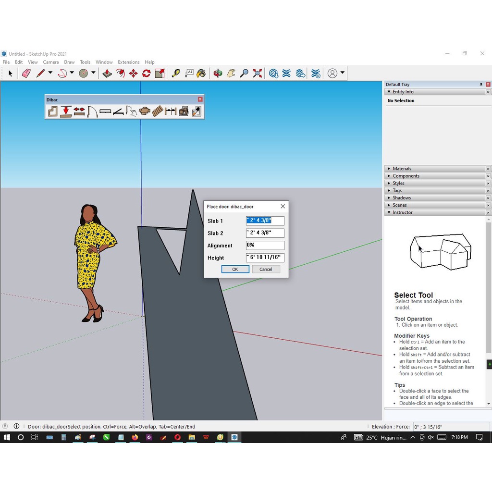Open the Camera menu
The image size is (492, 492).
point(51,62)
